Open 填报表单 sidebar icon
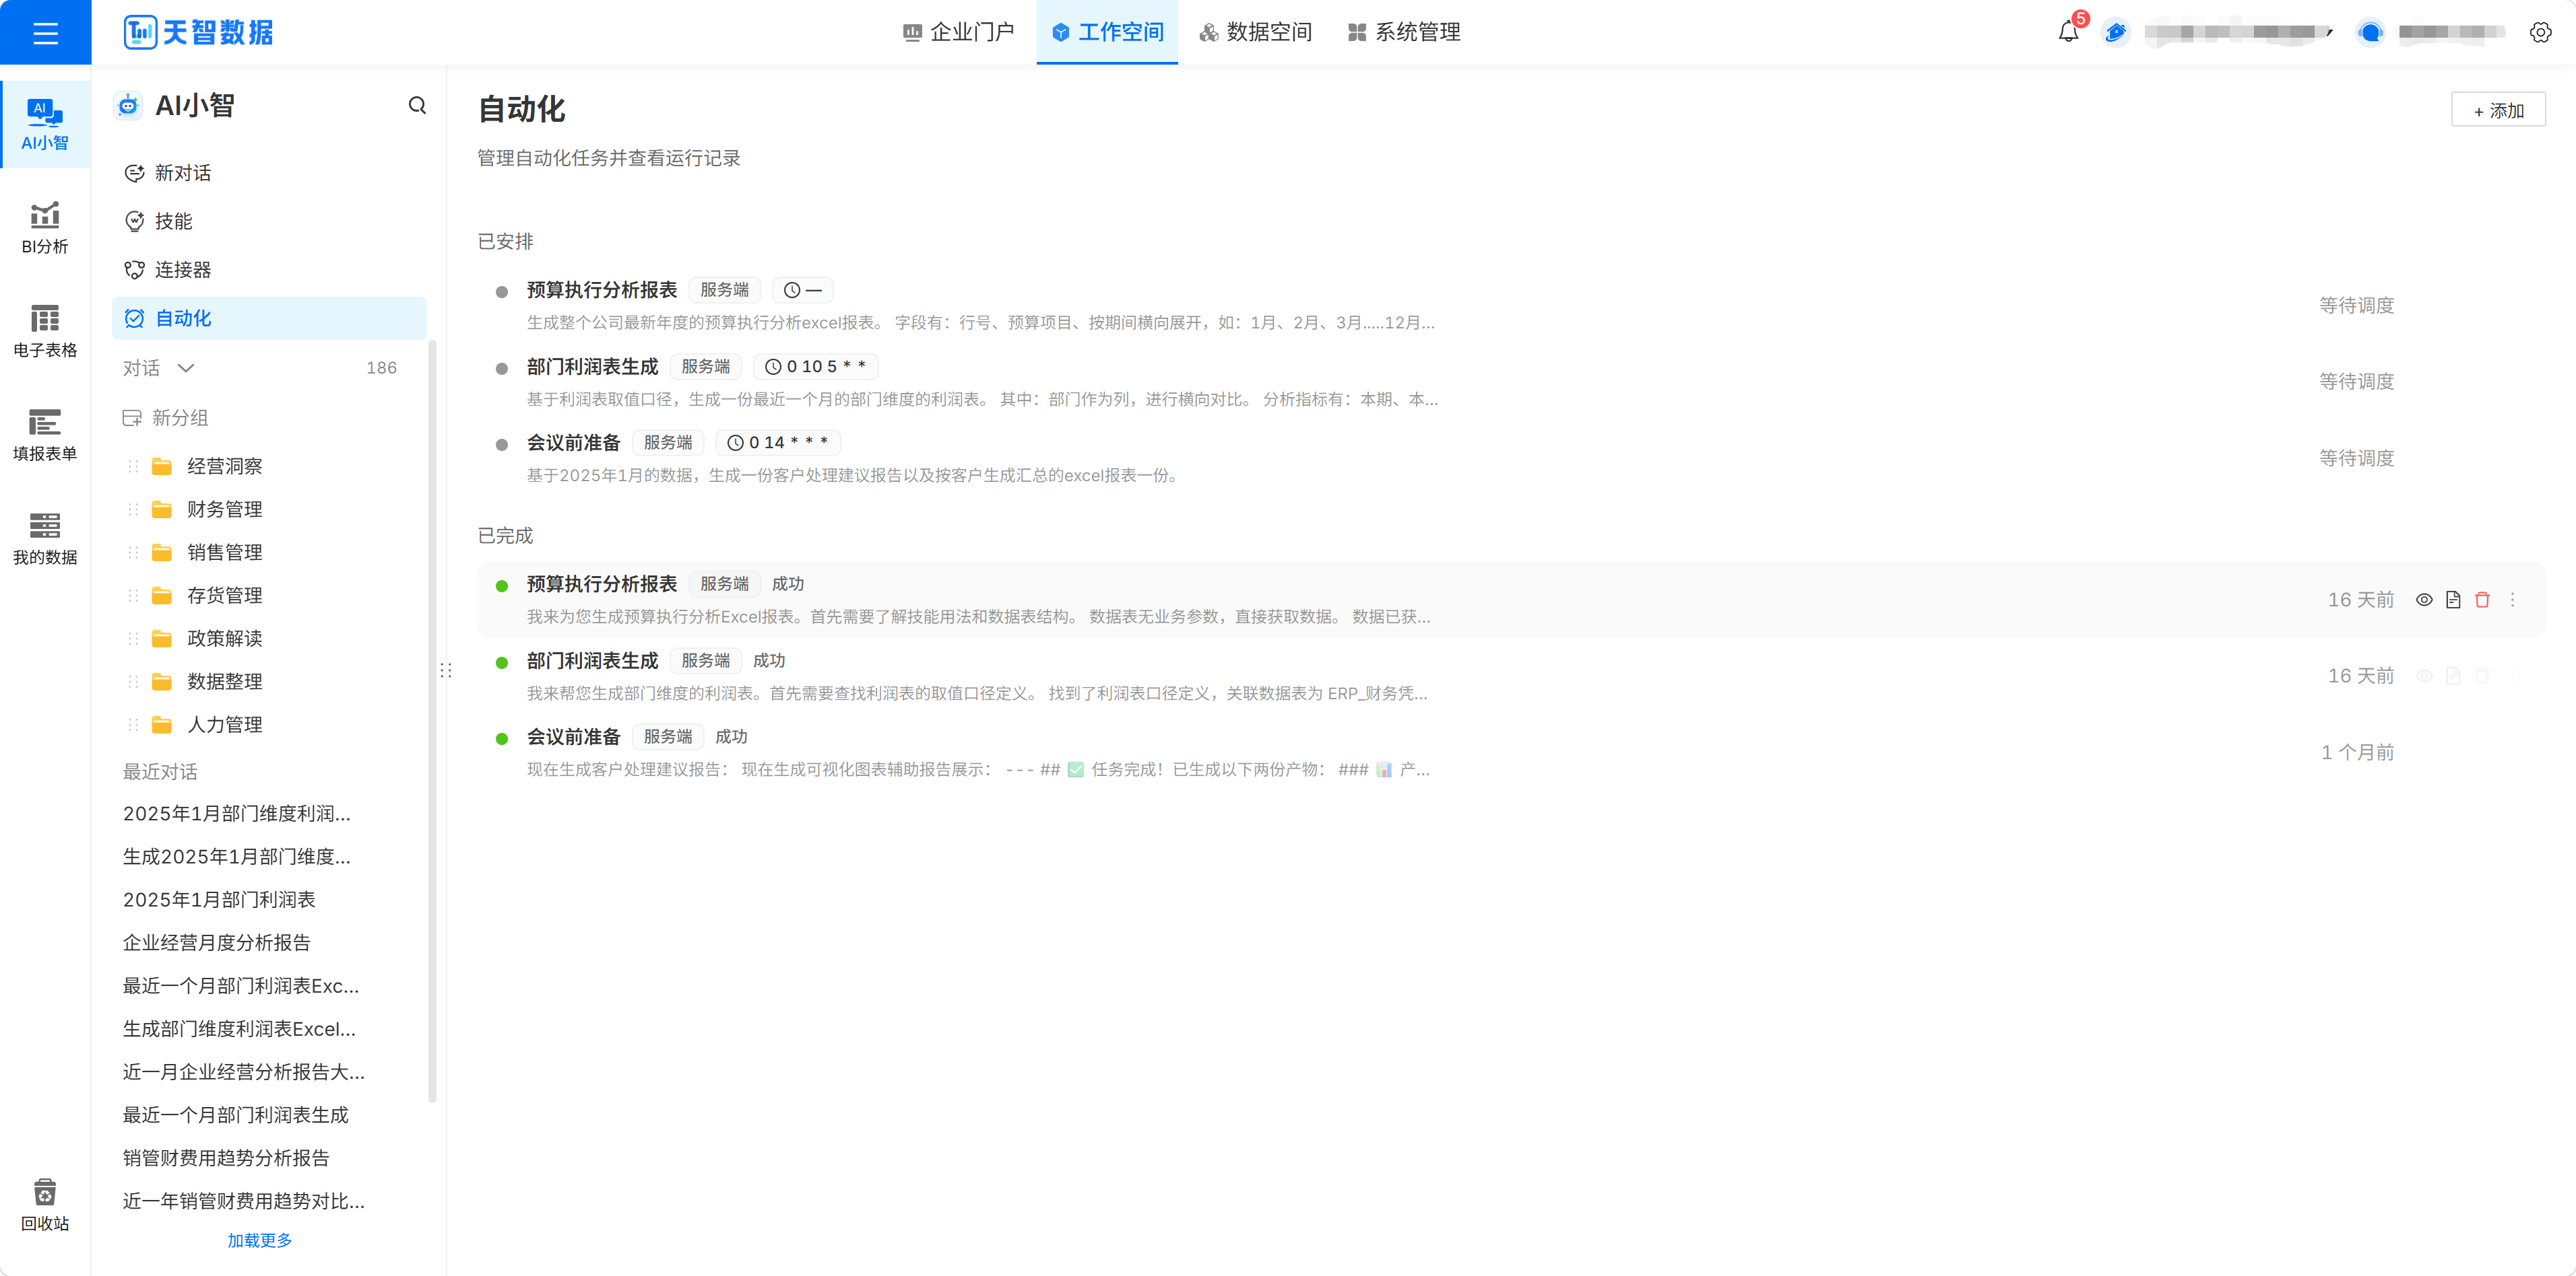 coord(45,435)
